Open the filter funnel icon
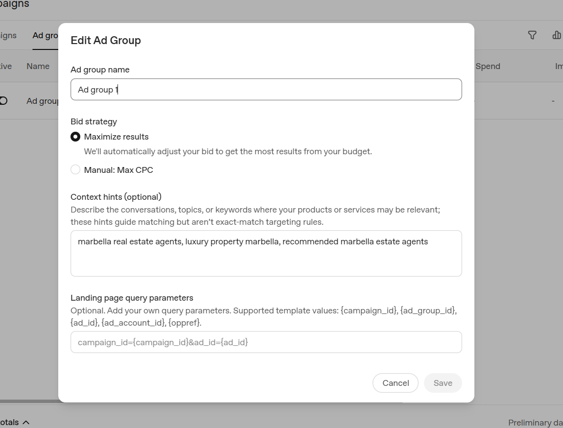563x428 pixels. [x=532, y=35]
